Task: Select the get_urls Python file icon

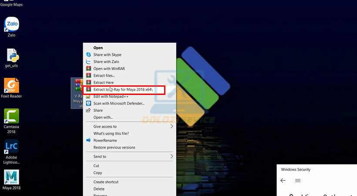Action: (11, 55)
